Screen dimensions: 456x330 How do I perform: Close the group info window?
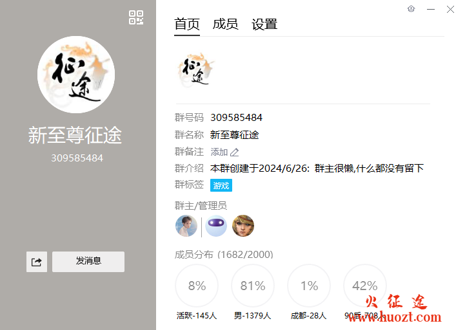(450, 9)
